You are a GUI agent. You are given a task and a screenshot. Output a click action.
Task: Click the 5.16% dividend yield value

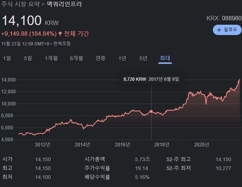(x=142, y=177)
